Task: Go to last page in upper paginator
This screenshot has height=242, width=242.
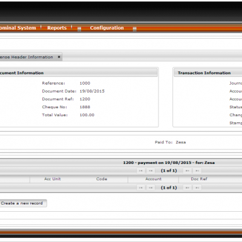Action: 197,171
